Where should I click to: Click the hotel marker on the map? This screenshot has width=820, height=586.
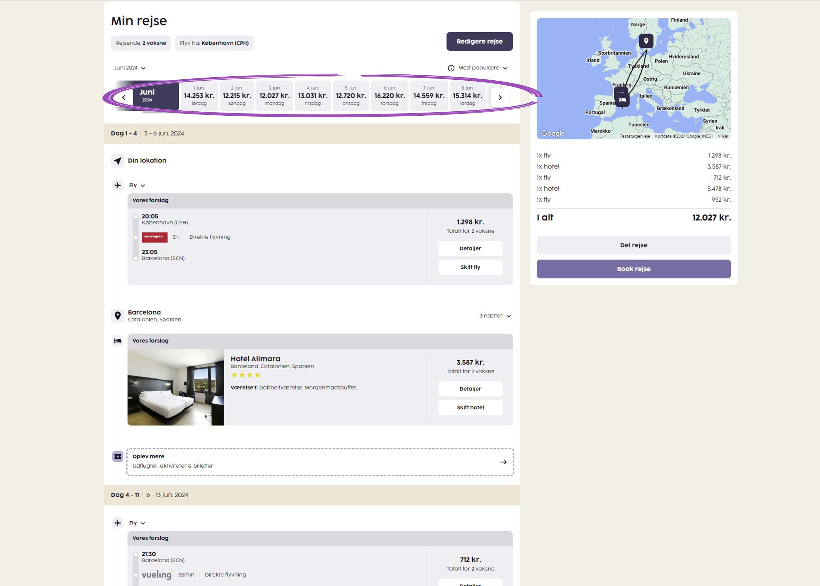(622, 99)
